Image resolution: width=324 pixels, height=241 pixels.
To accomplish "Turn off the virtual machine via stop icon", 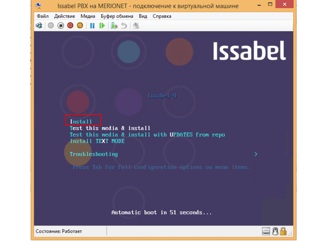I will [x=61, y=26].
